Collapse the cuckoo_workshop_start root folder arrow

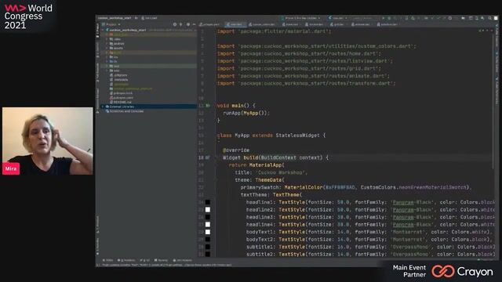click(x=102, y=30)
